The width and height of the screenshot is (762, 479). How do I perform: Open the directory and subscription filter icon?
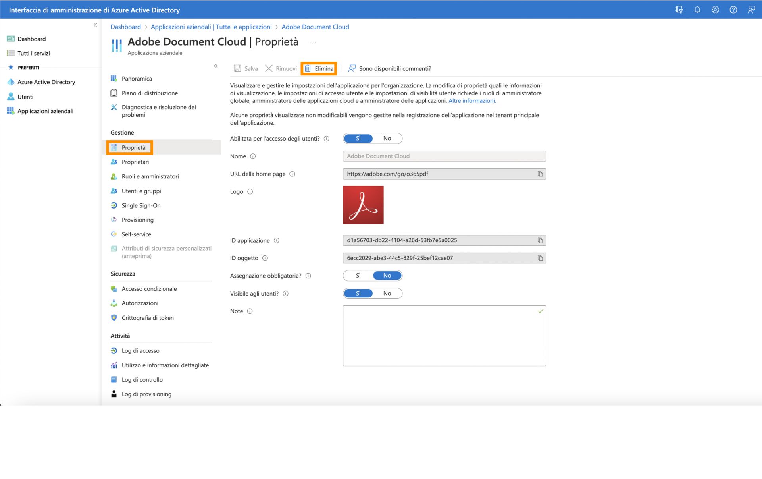(x=679, y=10)
